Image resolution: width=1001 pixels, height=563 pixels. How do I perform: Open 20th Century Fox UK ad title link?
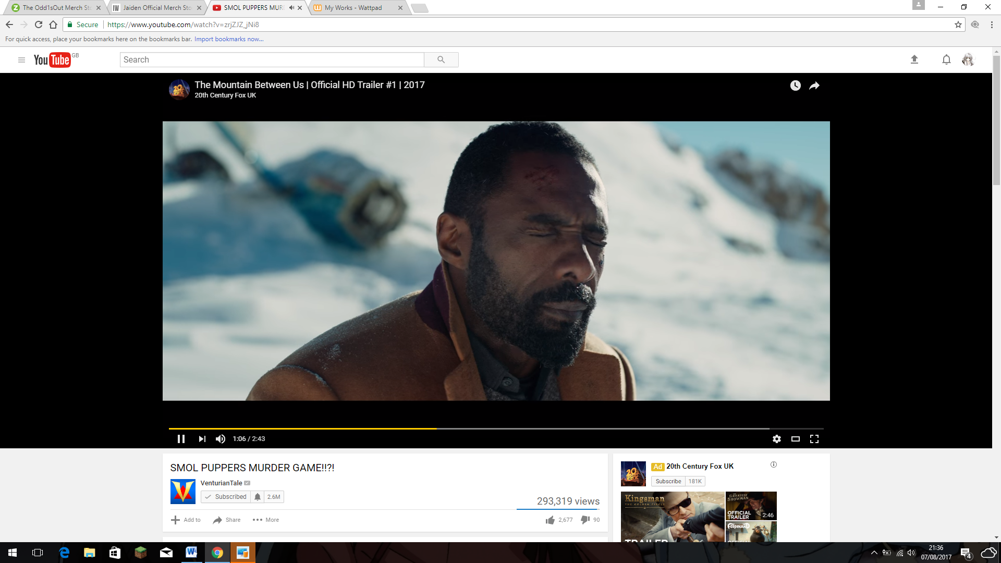pos(700,467)
